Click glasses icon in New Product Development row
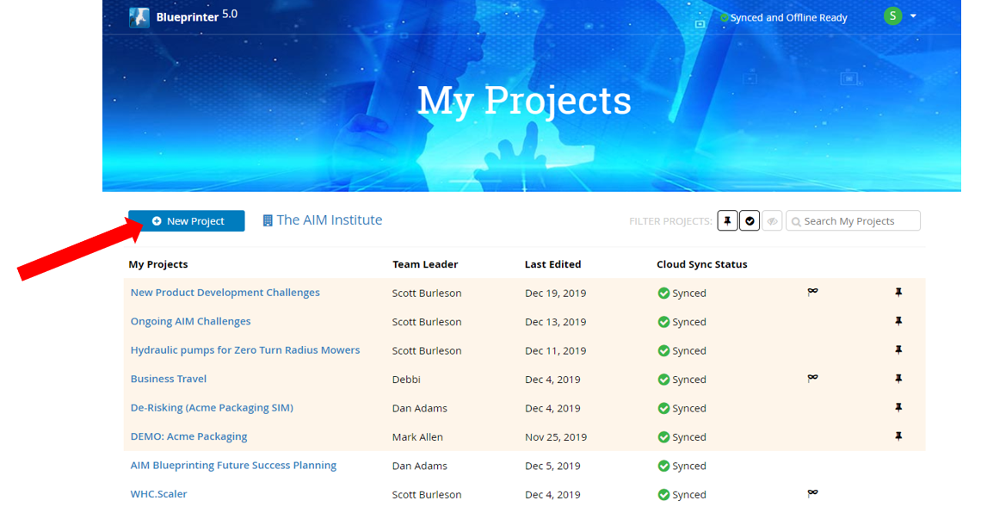Screen dimensions: 981x513 point(812,291)
